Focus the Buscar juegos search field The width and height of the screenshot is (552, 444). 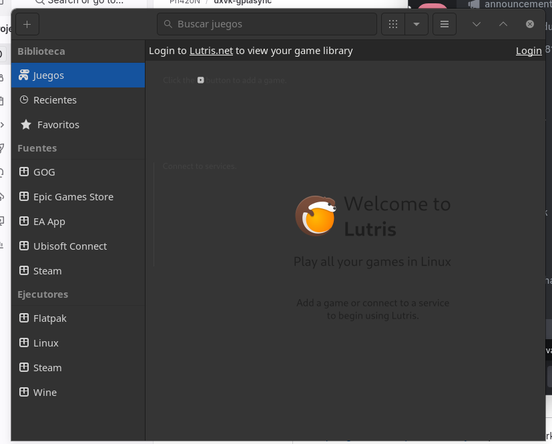267,24
